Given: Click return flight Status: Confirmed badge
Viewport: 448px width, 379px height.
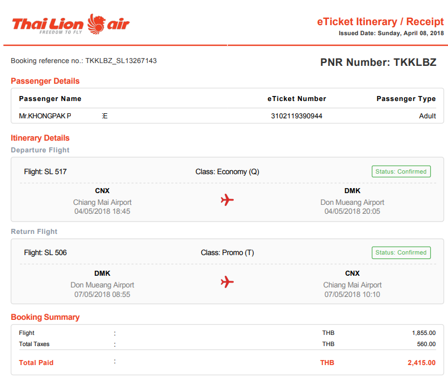Looking at the screenshot, I should pyautogui.click(x=401, y=253).
